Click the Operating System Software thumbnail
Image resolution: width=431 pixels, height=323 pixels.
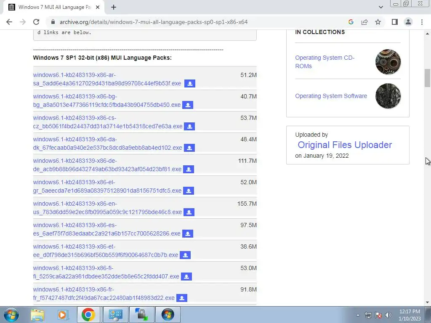point(388,96)
